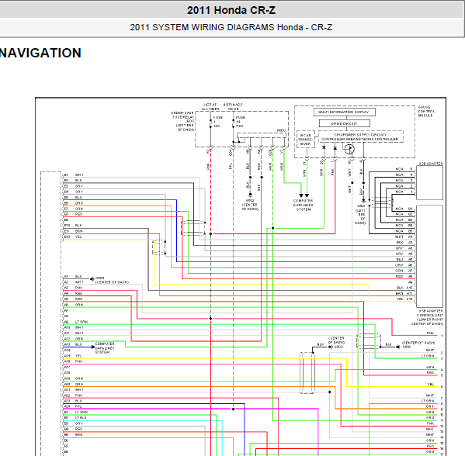This screenshot has height=456, width=465.
Task: Click the "B-CAN TRANSCEIVER" box
Action: [x=305, y=140]
